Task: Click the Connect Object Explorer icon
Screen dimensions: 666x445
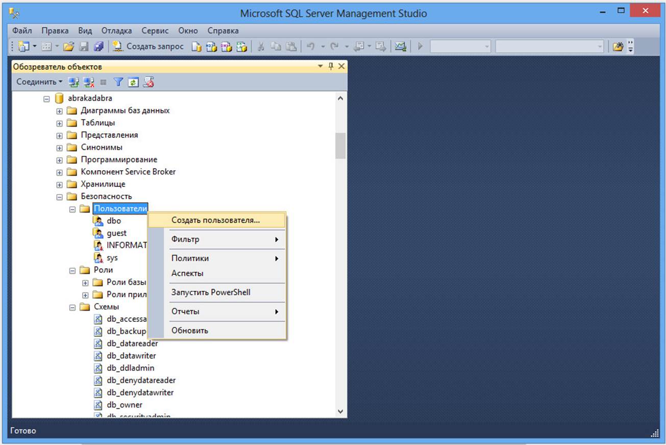Action: (73, 82)
